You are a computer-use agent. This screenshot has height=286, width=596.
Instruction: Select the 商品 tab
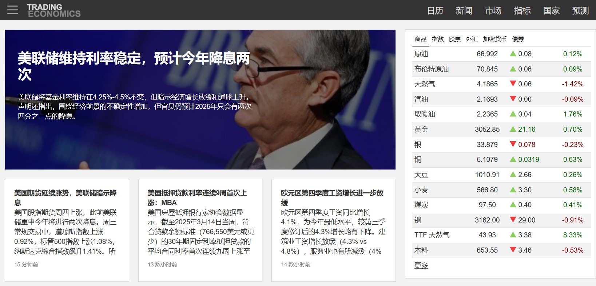pyautogui.click(x=421, y=39)
